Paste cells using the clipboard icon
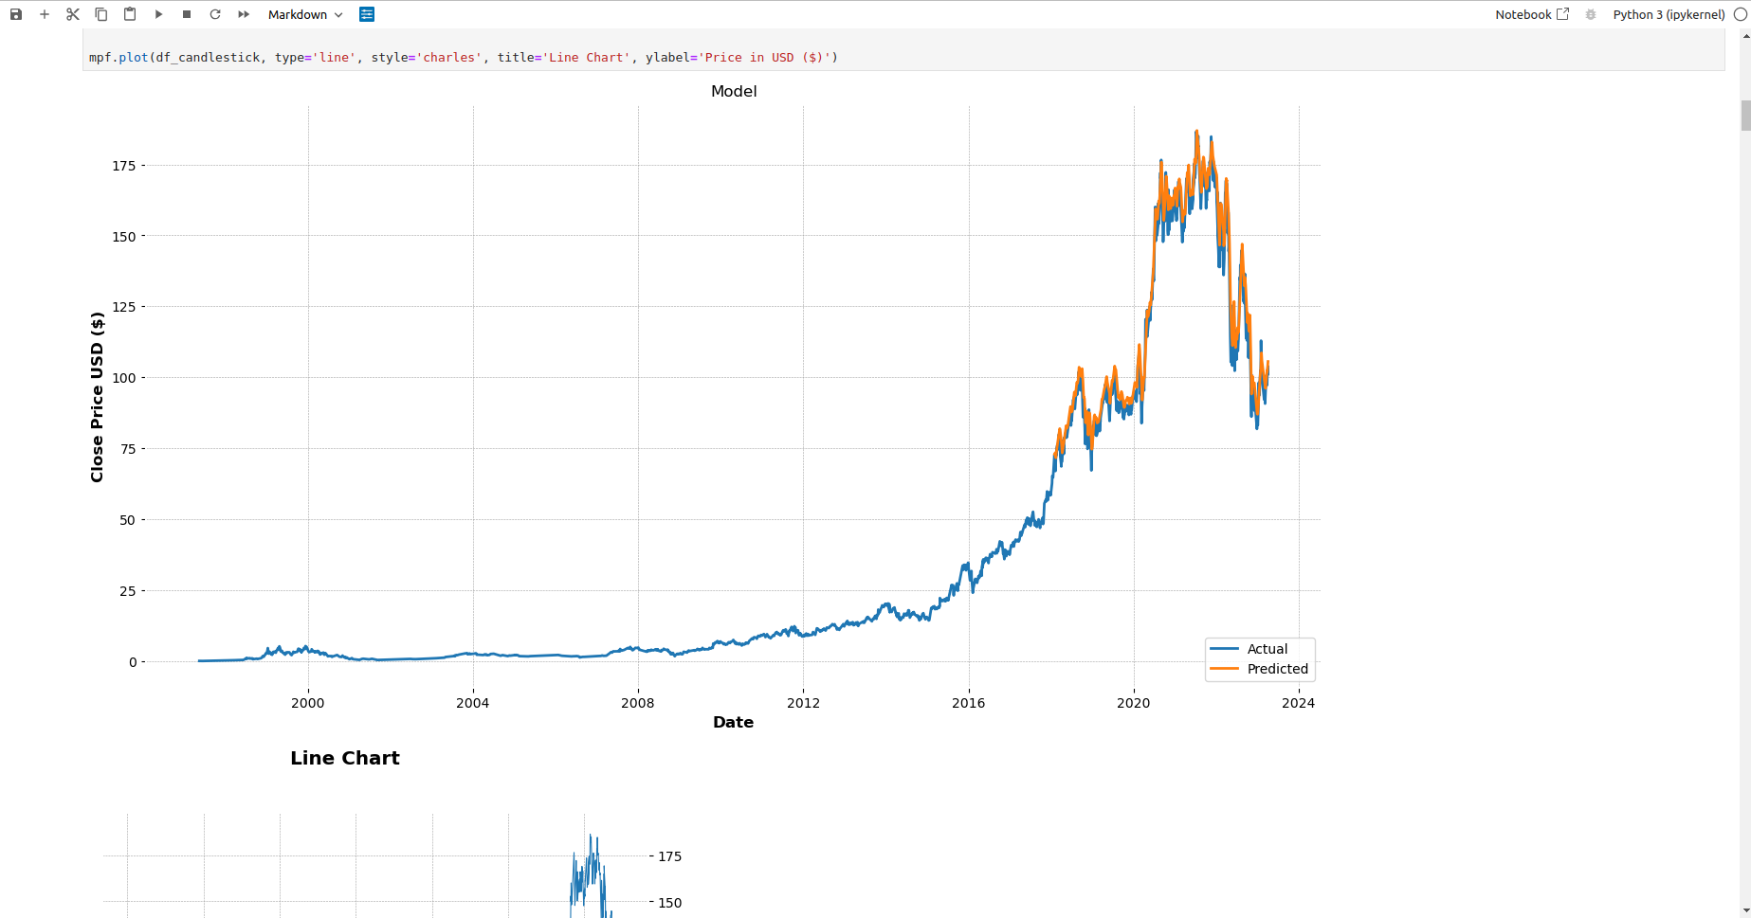The width and height of the screenshot is (1751, 918). point(130,14)
